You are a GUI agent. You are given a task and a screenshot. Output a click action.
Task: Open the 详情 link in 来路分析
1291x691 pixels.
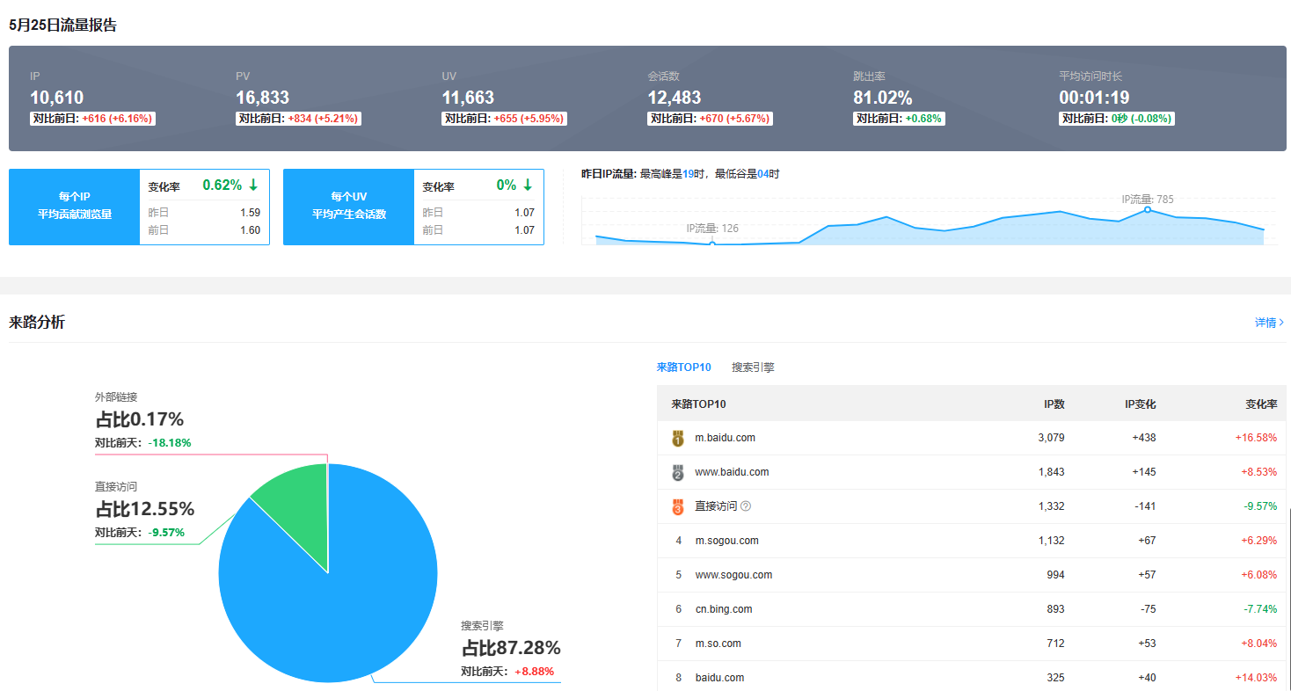pyautogui.click(x=1269, y=323)
